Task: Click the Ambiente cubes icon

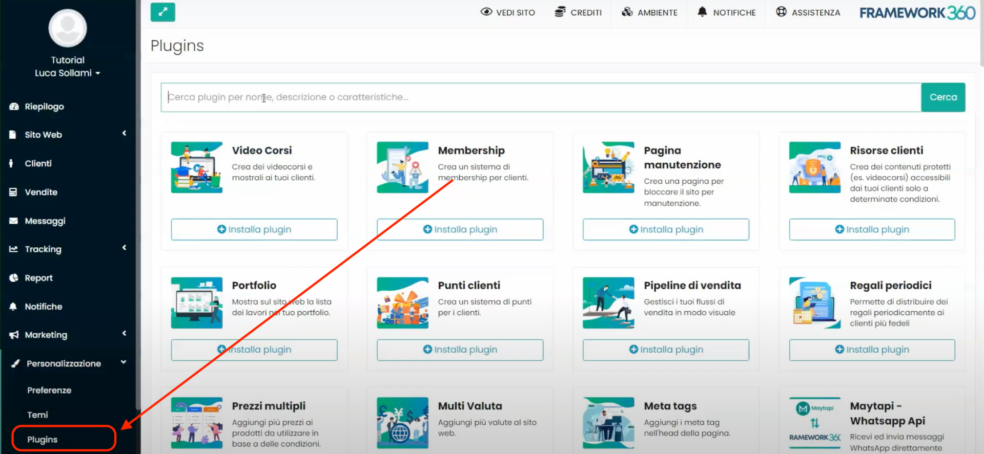Action: pyautogui.click(x=627, y=12)
